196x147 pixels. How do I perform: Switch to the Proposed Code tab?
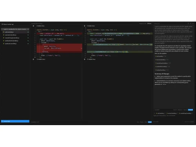143,24
